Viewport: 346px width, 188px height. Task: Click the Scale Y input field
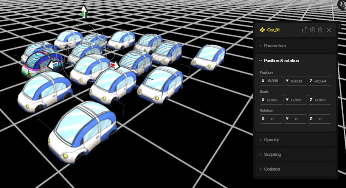click(295, 100)
